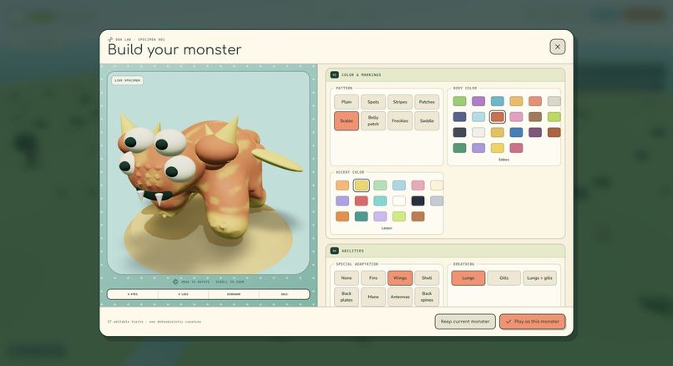This screenshot has height=366, width=673.
Task: Click the active Wings adaptation
Action: pos(400,278)
